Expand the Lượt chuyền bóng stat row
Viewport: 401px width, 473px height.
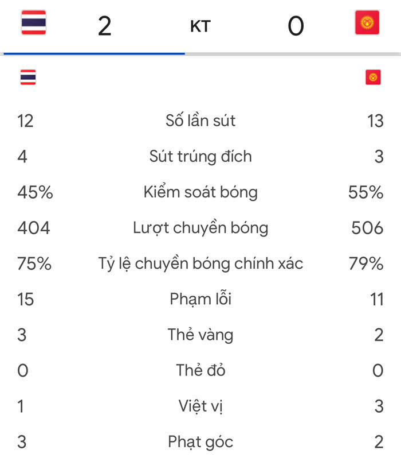pyautogui.click(x=200, y=227)
